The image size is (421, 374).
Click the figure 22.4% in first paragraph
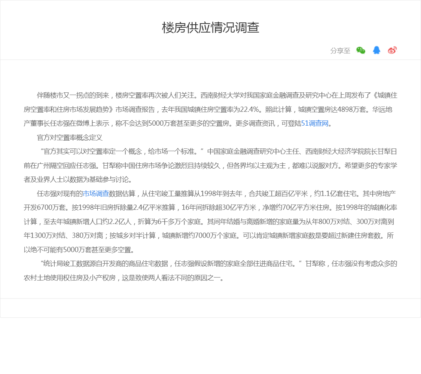point(250,110)
